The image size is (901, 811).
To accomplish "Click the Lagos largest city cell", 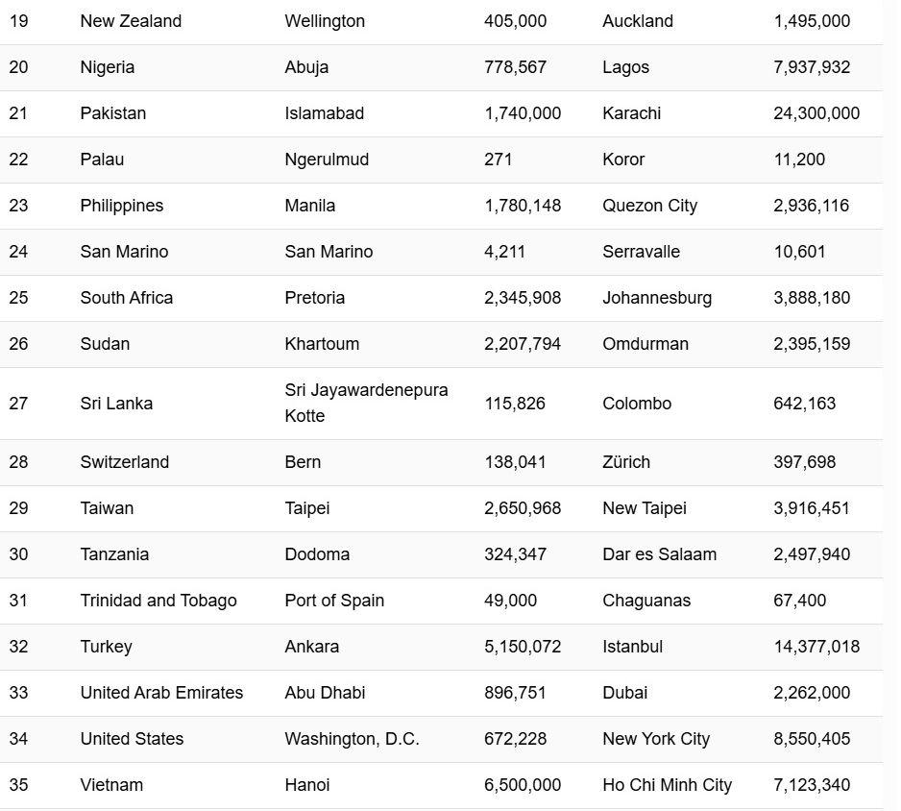I will coord(625,67).
